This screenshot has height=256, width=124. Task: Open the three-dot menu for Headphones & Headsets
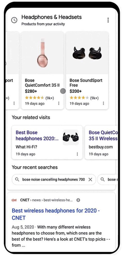(108, 20)
